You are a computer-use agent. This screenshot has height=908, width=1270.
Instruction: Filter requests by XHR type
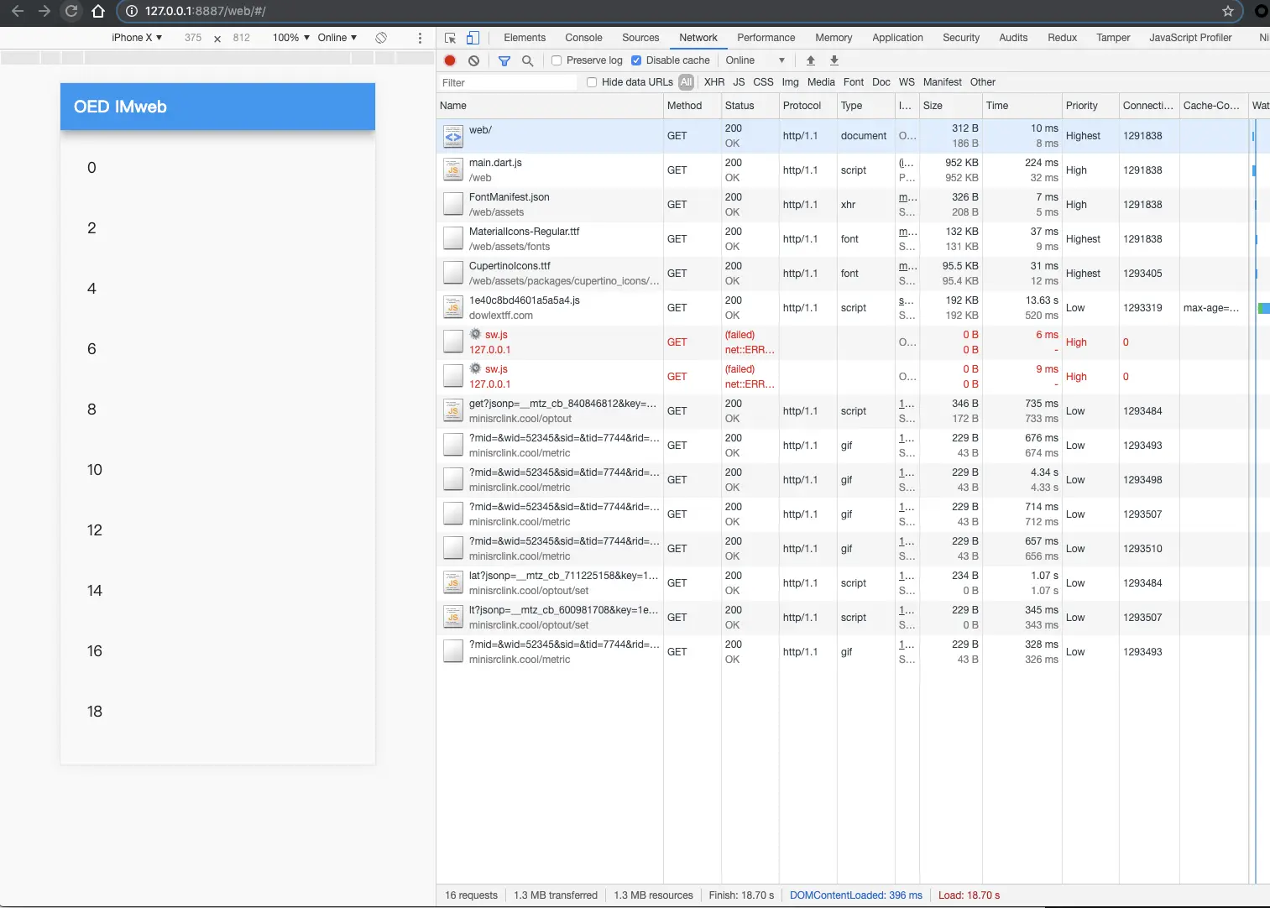(x=714, y=82)
